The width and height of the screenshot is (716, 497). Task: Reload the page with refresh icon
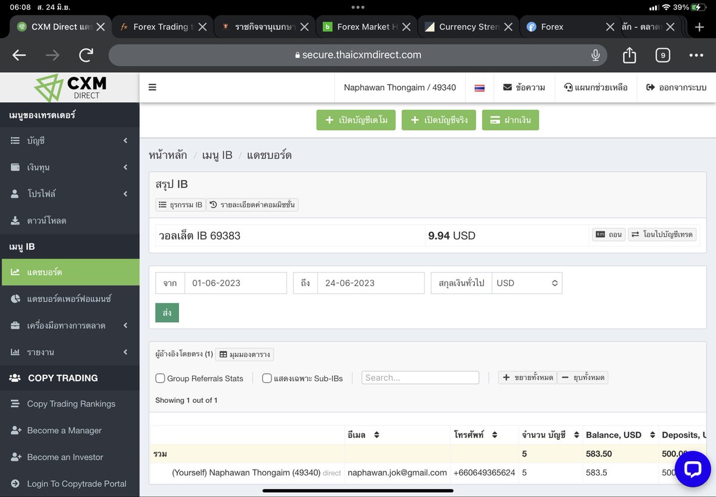86,55
